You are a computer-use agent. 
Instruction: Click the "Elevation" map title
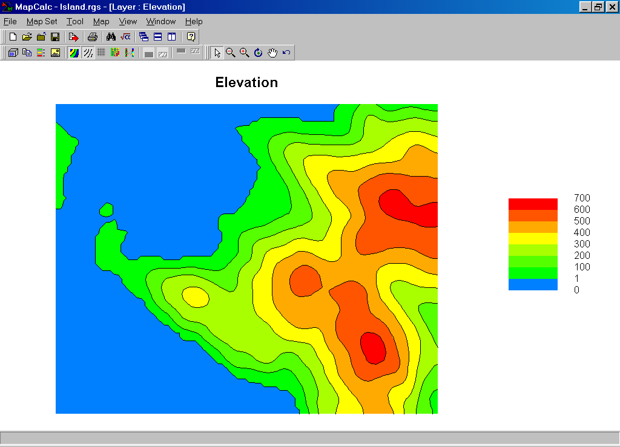coord(247,82)
